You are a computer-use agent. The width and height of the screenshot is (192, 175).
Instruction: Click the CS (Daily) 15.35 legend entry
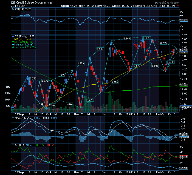click(24, 36)
